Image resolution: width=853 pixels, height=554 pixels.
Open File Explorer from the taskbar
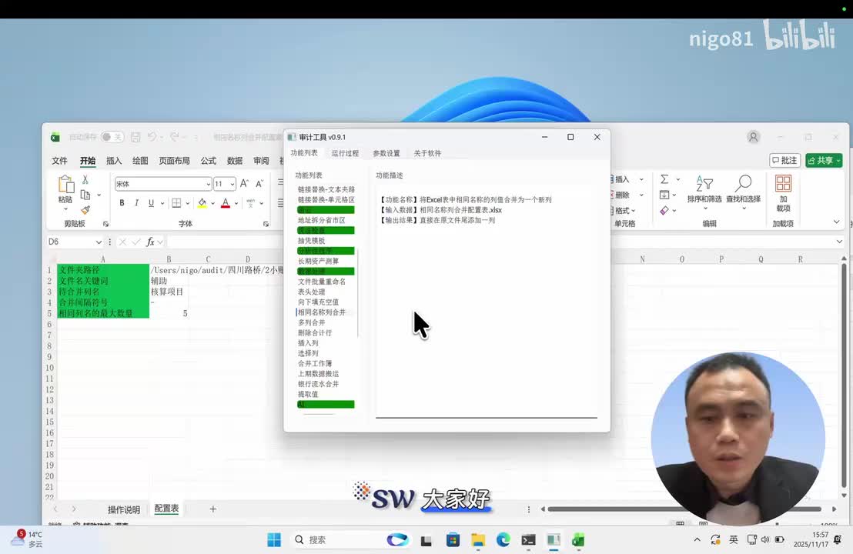[x=478, y=540]
